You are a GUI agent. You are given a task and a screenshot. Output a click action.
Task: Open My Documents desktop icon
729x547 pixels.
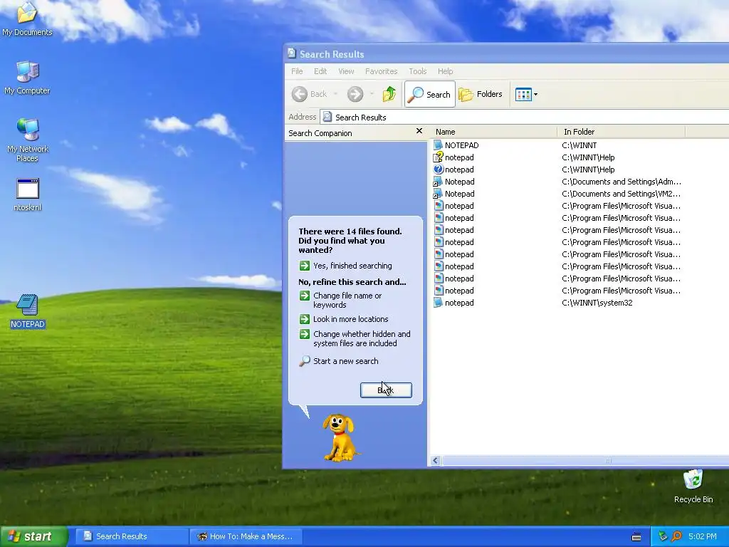[x=27, y=19]
